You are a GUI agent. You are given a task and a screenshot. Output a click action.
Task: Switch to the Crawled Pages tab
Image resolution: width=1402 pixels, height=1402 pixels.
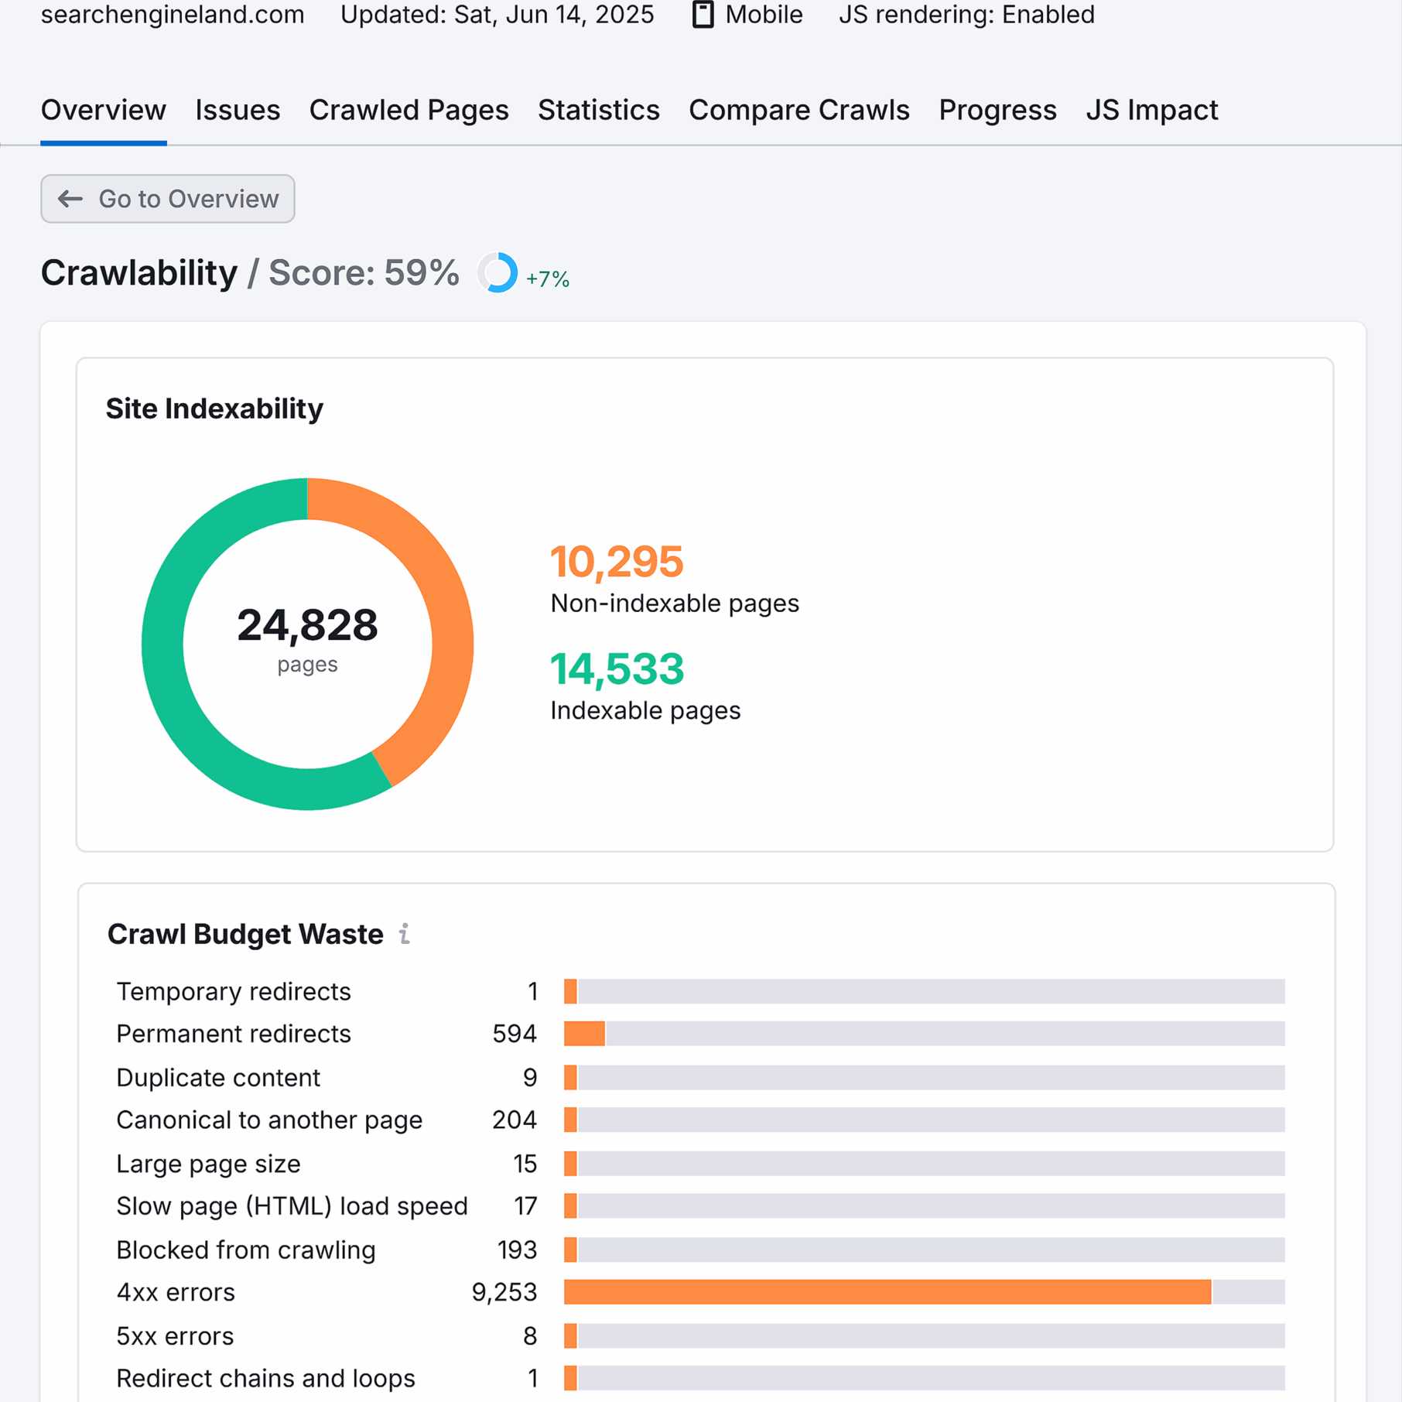coord(409,111)
